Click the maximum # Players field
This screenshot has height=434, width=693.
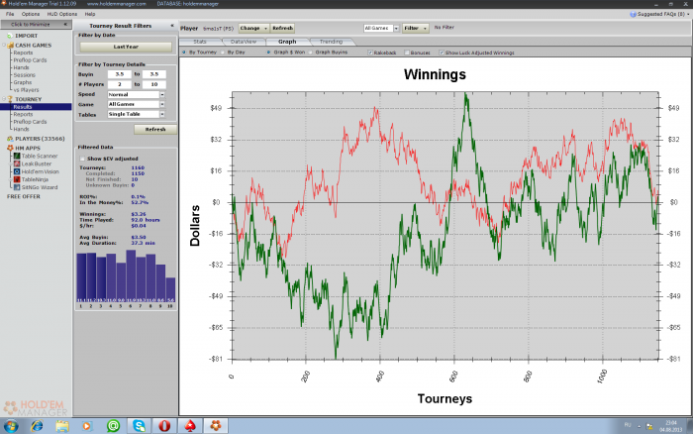[153, 84]
